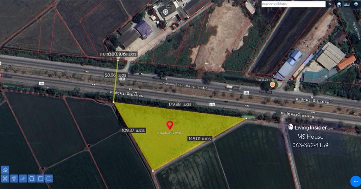The width and height of the screenshot is (361, 189).
Task: Select the circle drawing tool
Action: [x=49, y=179]
